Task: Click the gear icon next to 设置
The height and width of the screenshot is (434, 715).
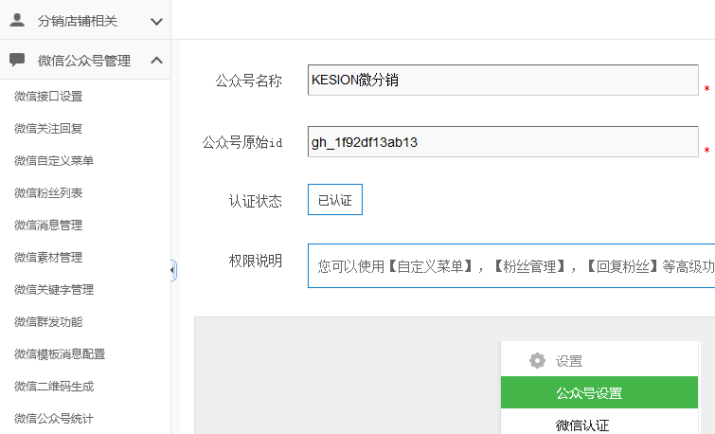Action: pyautogui.click(x=537, y=360)
